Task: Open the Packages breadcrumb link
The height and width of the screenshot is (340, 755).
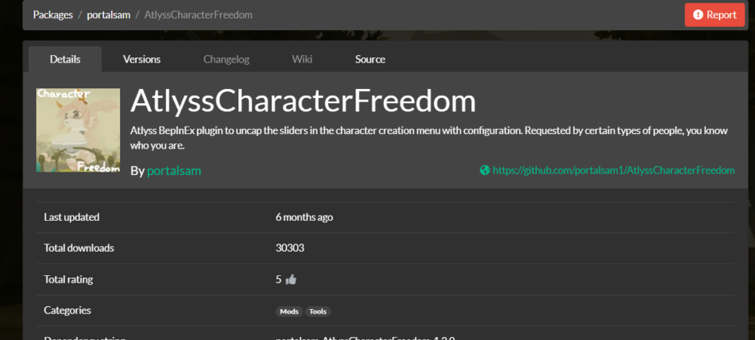Action: coord(53,15)
